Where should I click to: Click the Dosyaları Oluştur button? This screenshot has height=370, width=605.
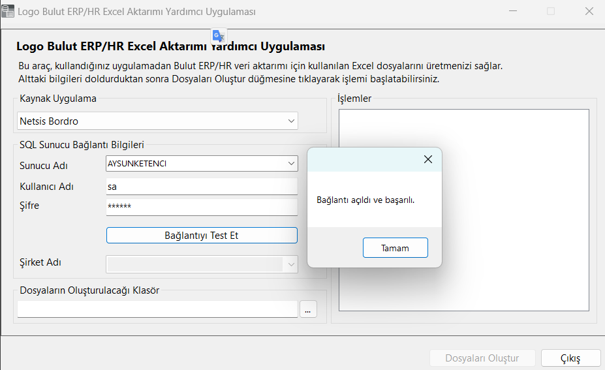click(x=482, y=358)
